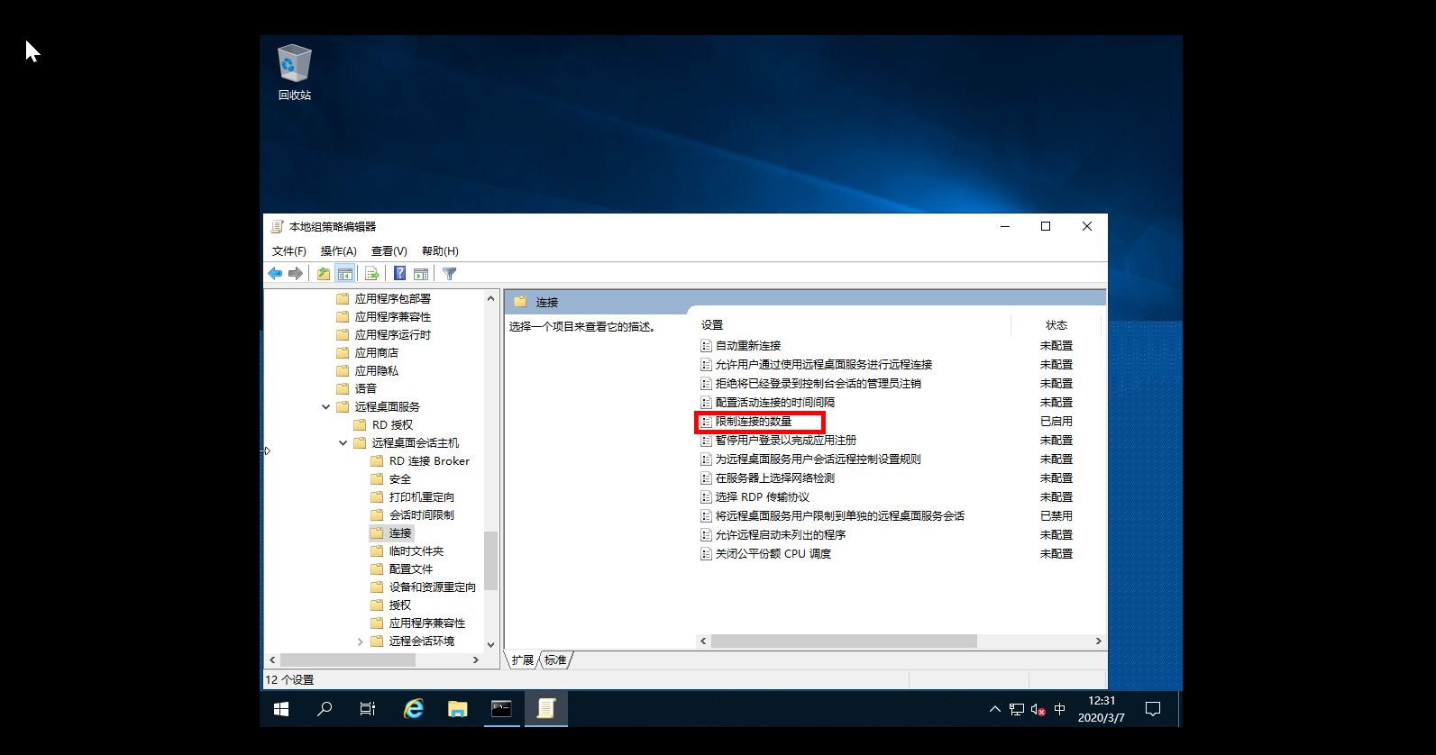
Task: Click the Back arrow in the toolbar
Action: click(x=275, y=274)
